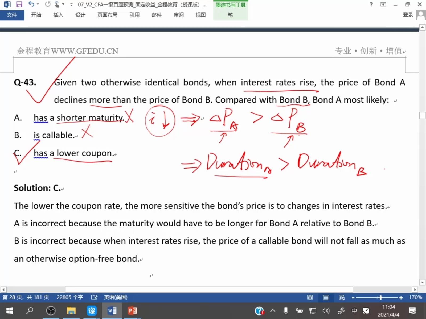This screenshot has width=426, height=319.
Task: Open Customize Quick Access Toolbar dropdown
Action: [x=71, y=5]
